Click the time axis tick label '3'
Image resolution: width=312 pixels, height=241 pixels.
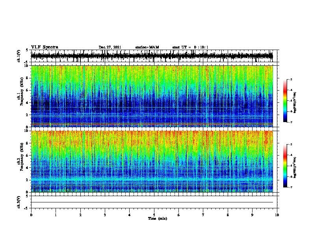coord(105,215)
